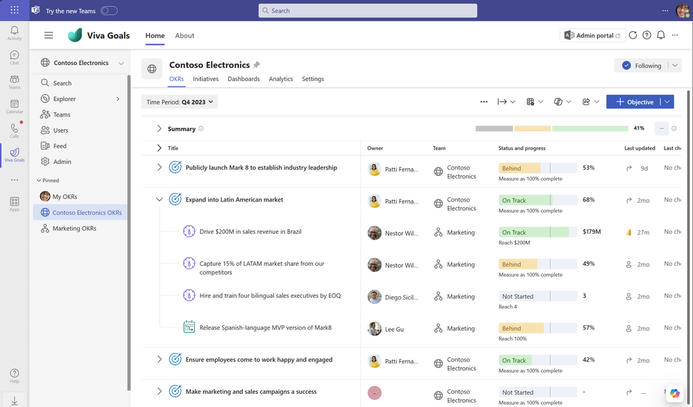Click the download icon in the rail

pyautogui.click(x=14, y=400)
